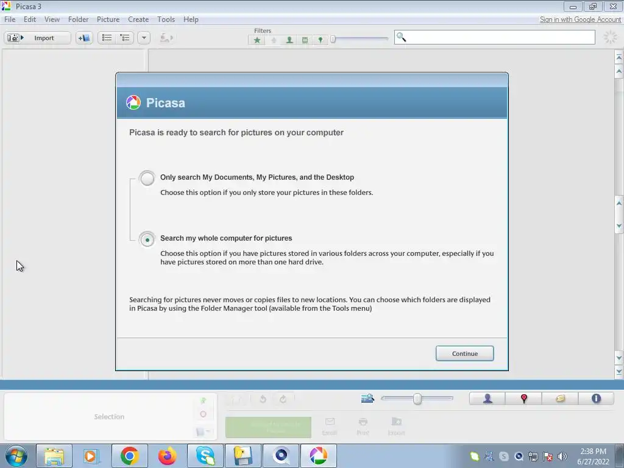Click the blue Q taskbar application icon
Screen dimensions: 624x468
(x=281, y=456)
